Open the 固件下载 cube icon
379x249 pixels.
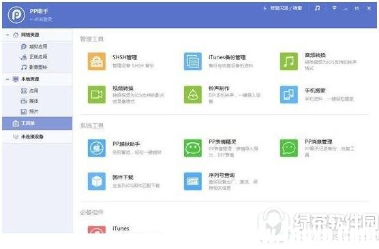click(97, 181)
